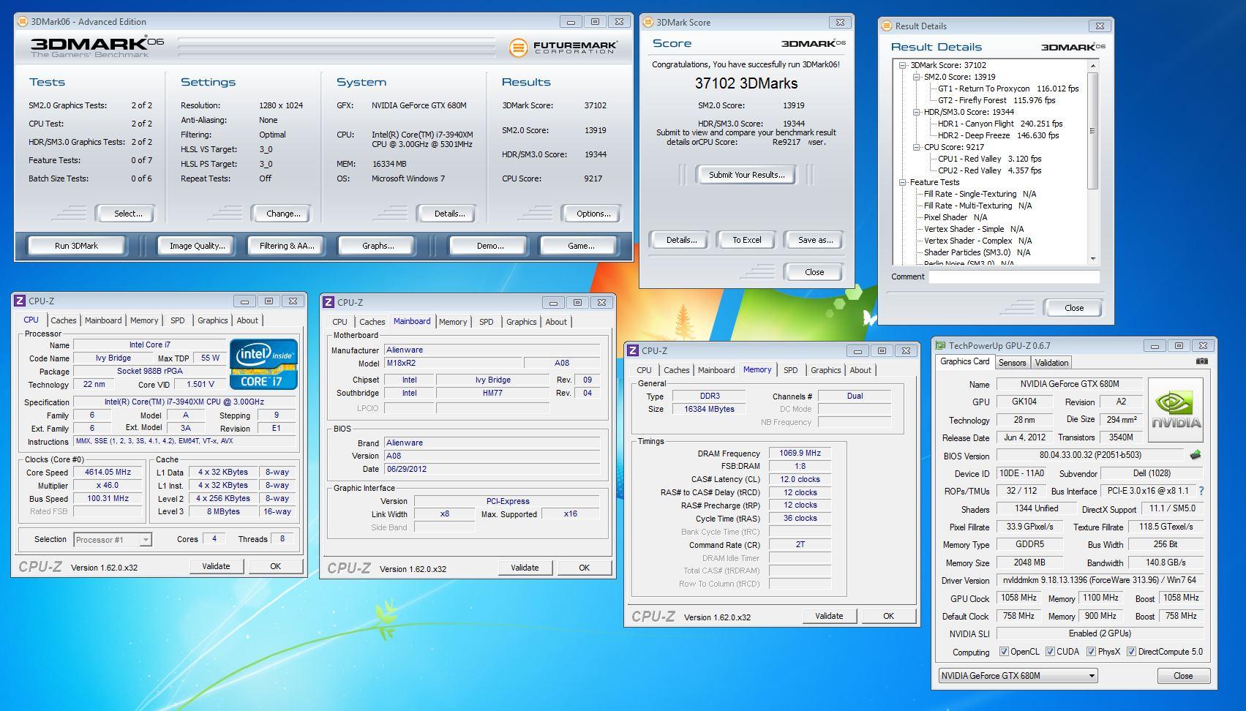Click the Select button under Tests
This screenshot has width=1246, height=711.
pos(127,214)
